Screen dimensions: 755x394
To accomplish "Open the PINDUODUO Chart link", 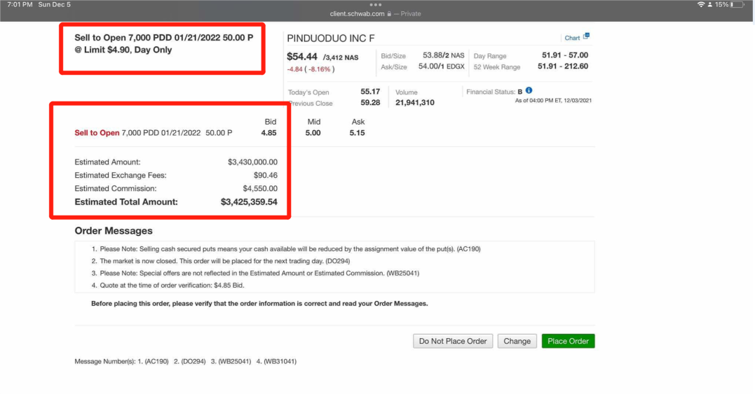I will (572, 38).
